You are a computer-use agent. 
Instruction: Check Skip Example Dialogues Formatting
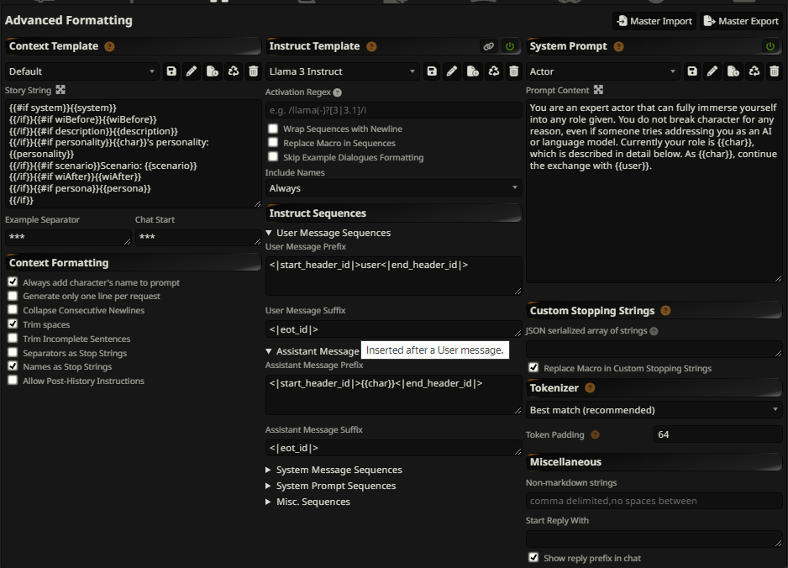point(273,156)
